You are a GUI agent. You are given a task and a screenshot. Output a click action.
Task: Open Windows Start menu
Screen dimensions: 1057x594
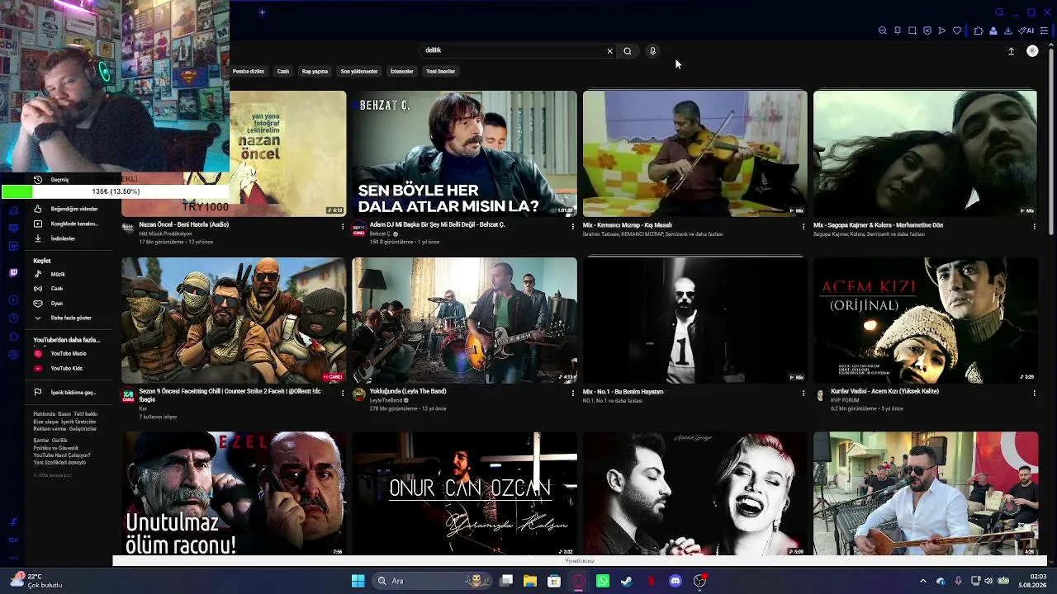(358, 581)
